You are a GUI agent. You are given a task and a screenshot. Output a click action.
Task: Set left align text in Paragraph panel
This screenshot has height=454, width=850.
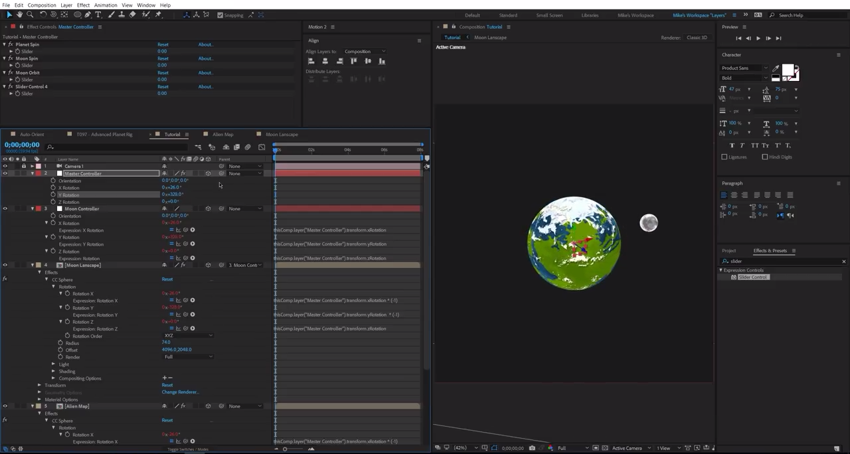724,195
